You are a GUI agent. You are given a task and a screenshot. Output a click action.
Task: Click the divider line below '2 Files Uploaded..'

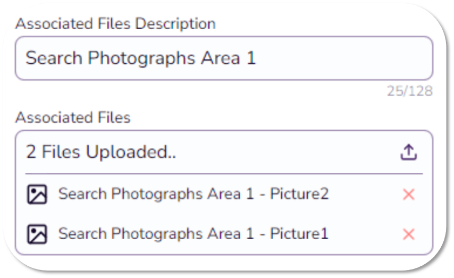pos(223,174)
